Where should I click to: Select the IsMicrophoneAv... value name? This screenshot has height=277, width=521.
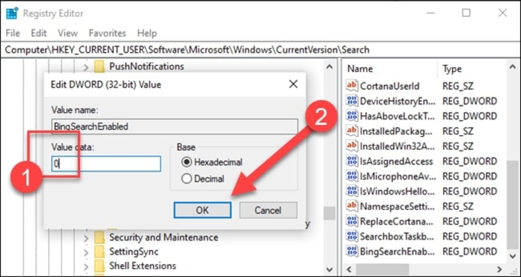pyautogui.click(x=398, y=176)
